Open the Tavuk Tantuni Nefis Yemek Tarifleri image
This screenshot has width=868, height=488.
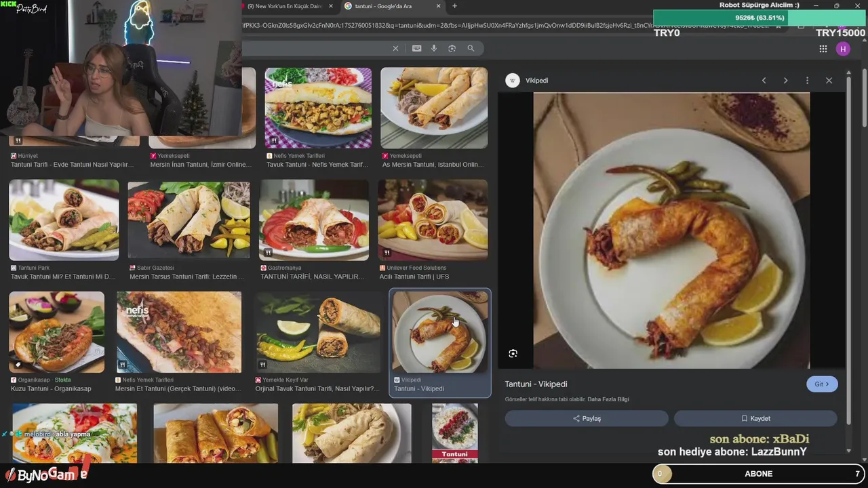click(x=318, y=108)
